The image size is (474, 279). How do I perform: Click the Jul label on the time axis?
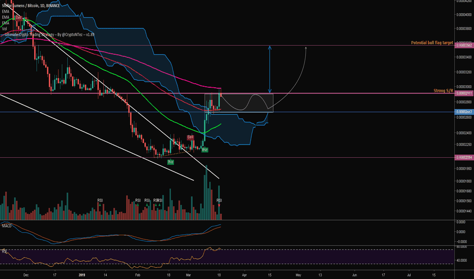click(409, 275)
